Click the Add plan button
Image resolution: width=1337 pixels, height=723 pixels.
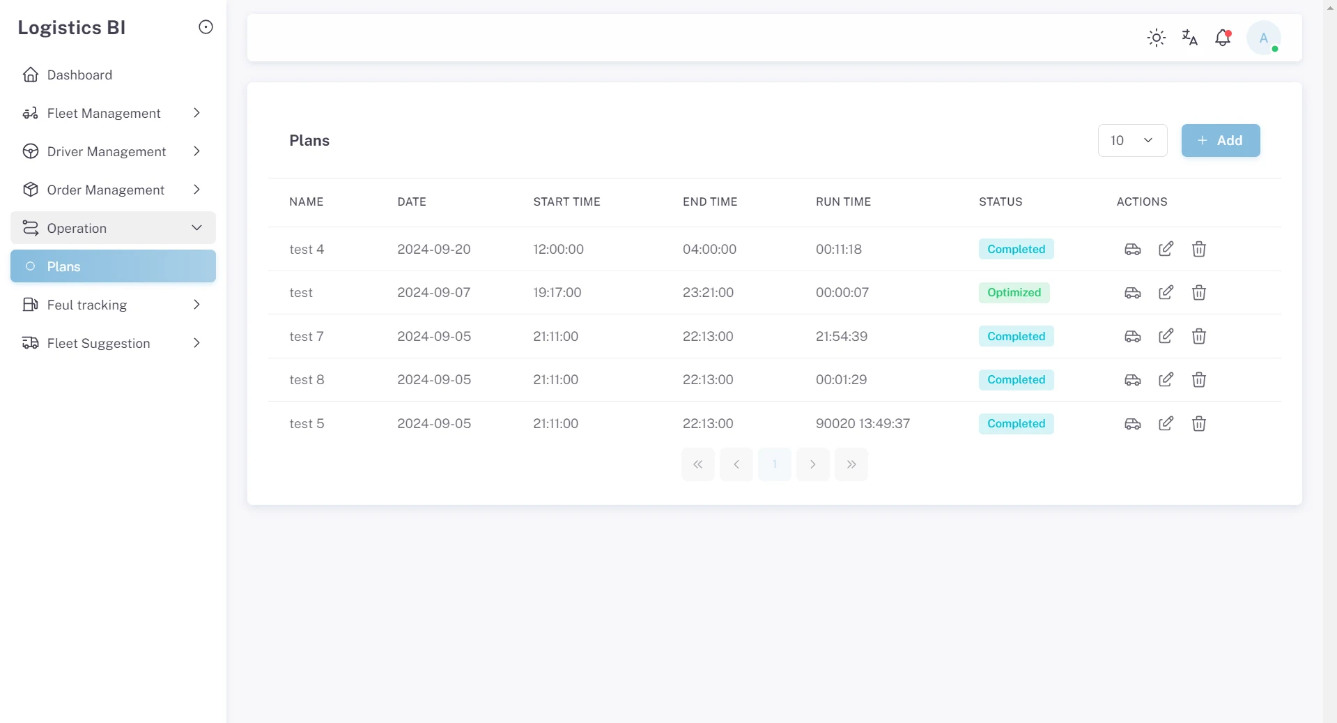point(1221,141)
